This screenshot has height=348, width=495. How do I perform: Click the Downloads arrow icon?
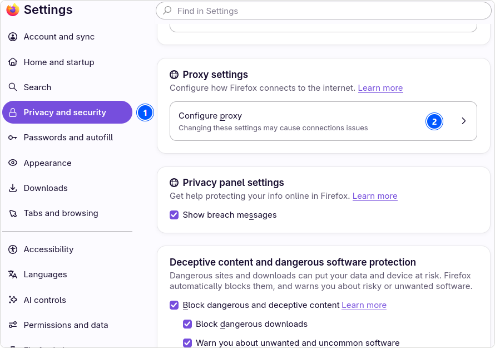click(x=13, y=188)
